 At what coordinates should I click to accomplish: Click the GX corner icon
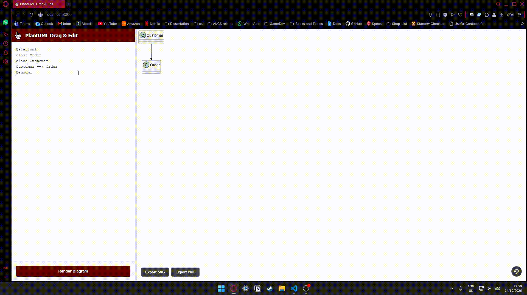pyautogui.click(x=5, y=268)
